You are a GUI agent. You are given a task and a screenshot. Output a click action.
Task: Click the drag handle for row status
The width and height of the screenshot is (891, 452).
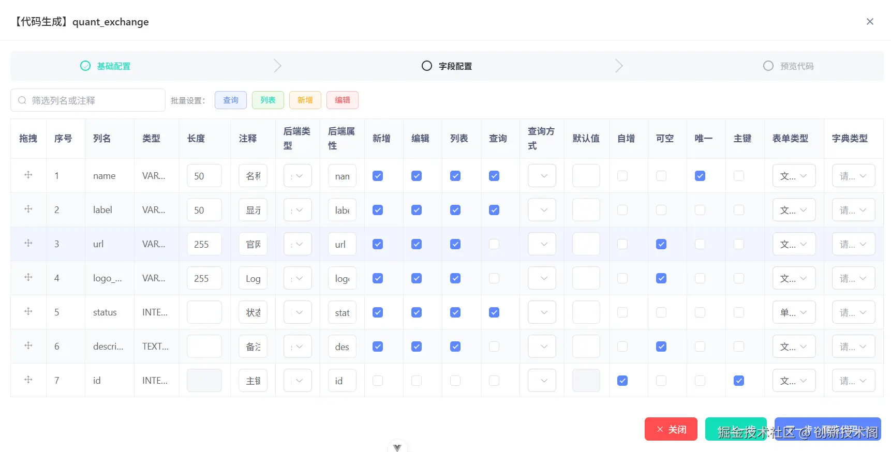pos(28,311)
